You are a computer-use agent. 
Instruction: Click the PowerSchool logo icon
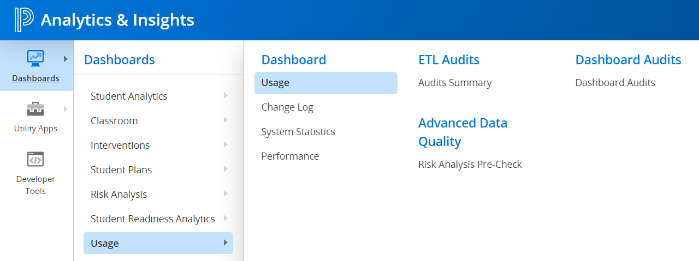(x=24, y=20)
